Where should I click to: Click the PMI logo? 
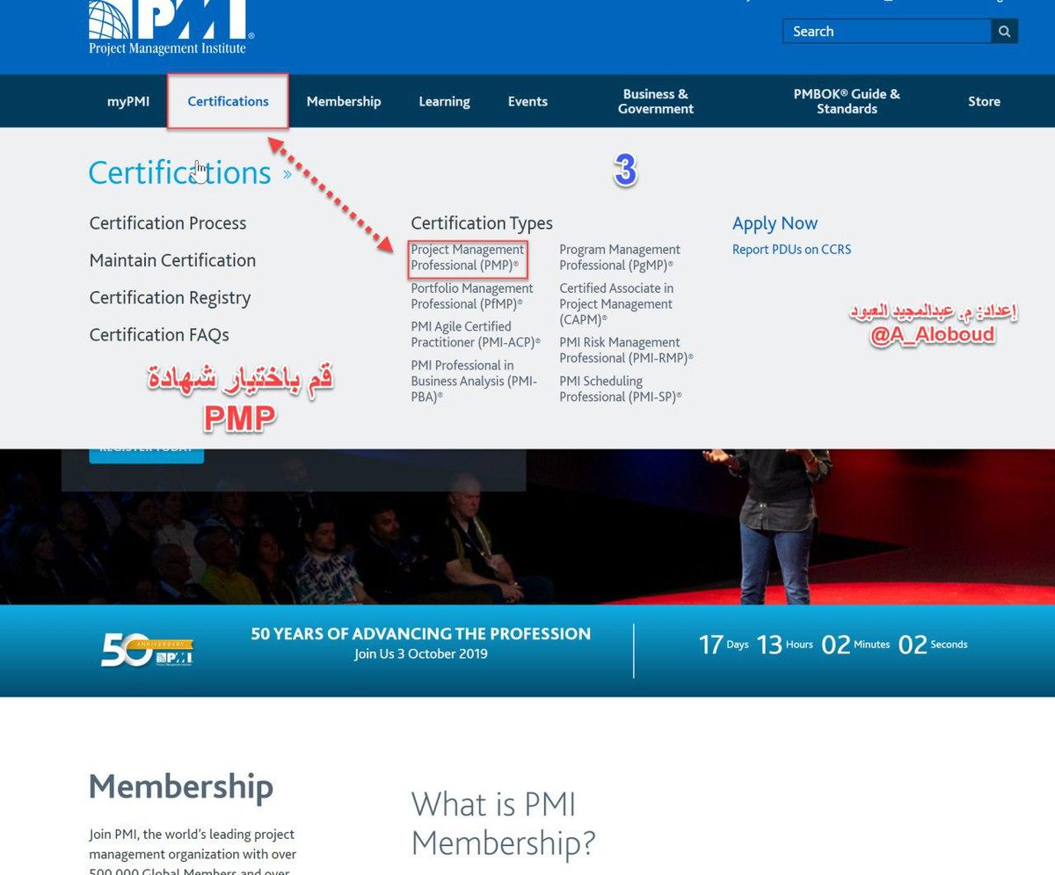171,26
